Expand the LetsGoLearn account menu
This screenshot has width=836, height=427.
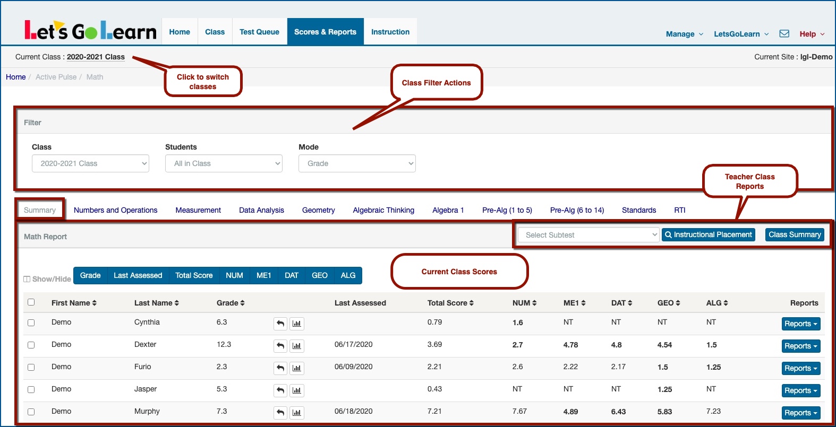741,34
